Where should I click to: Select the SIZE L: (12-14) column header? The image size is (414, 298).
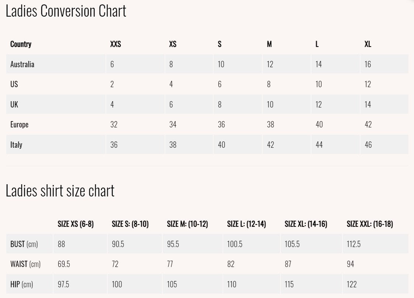(246, 224)
